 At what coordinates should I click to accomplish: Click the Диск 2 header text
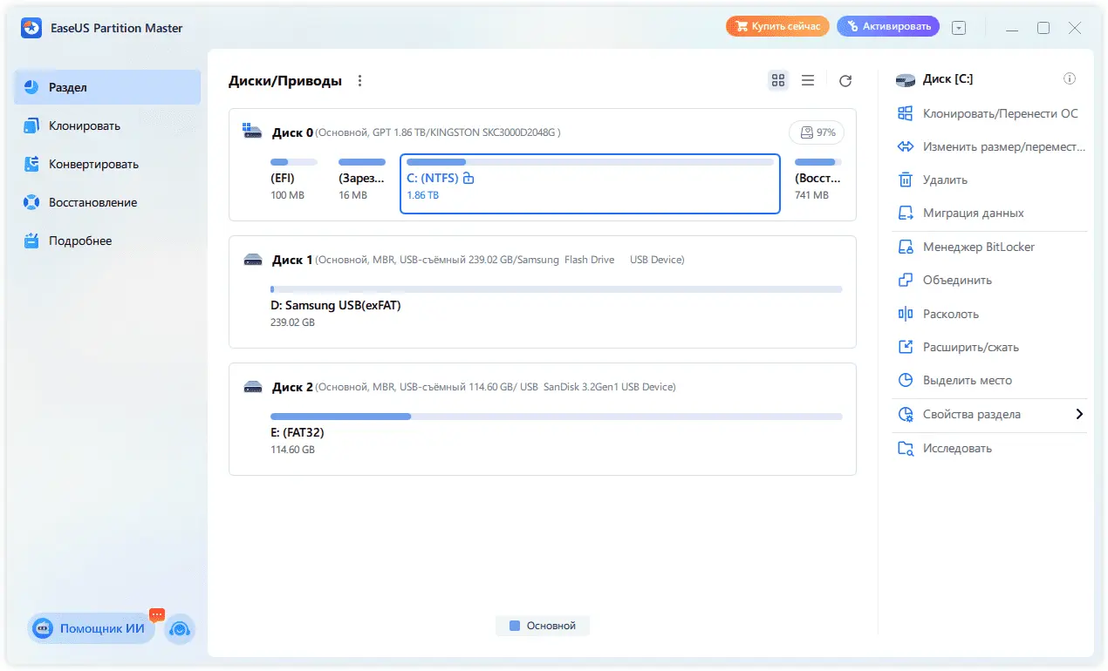click(292, 387)
